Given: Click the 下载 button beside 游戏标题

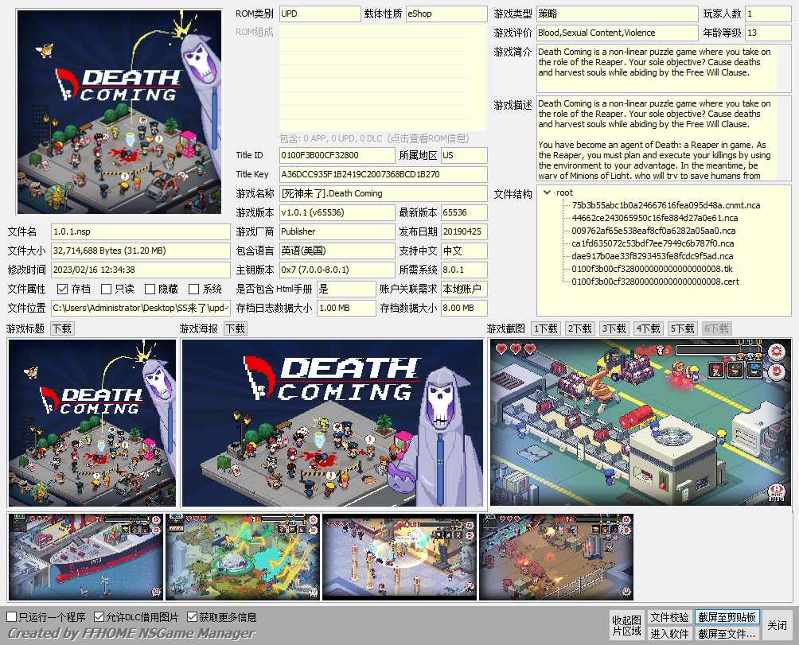Looking at the screenshot, I should pyautogui.click(x=62, y=328).
